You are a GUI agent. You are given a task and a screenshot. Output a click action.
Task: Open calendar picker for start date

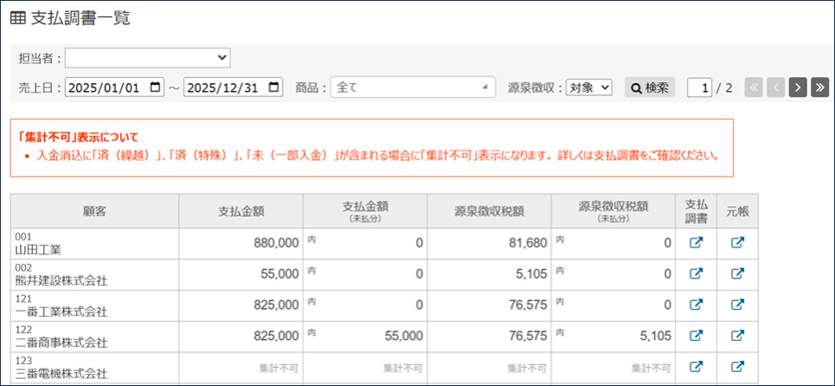click(156, 87)
